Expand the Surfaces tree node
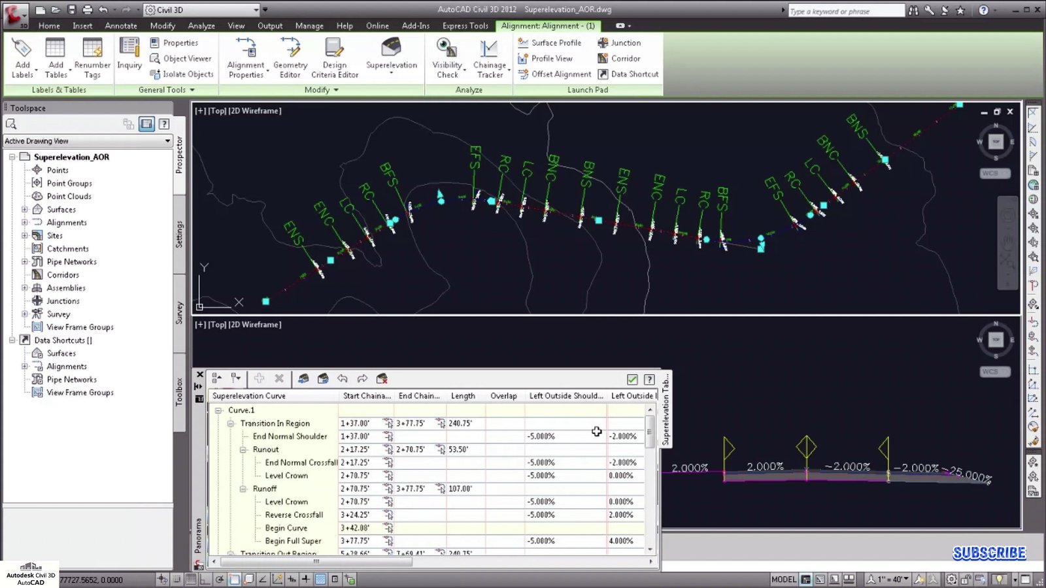Image resolution: width=1046 pixels, height=588 pixels. click(x=25, y=210)
